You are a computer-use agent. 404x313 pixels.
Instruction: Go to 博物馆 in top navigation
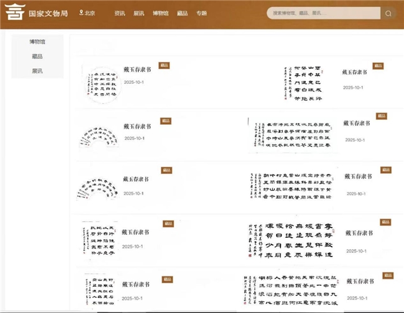(160, 13)
